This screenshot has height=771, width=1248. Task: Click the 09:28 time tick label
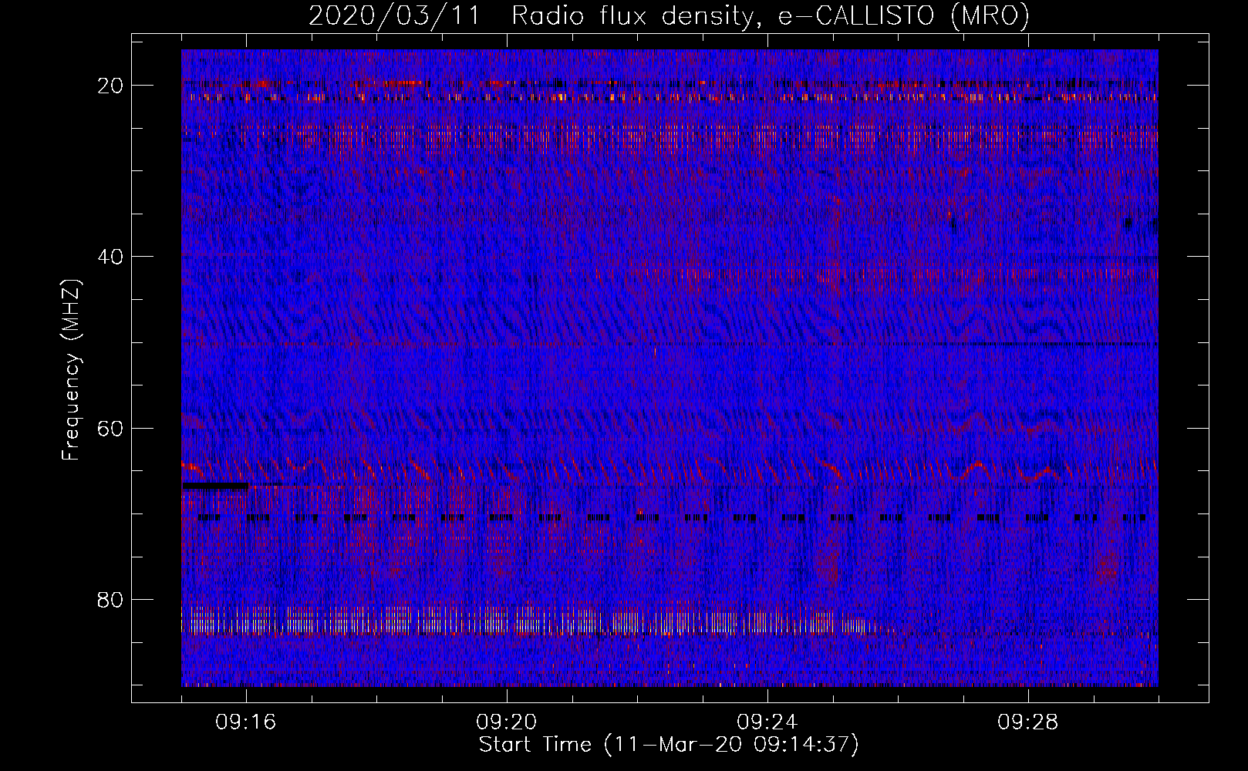(x=1028, y=722)
